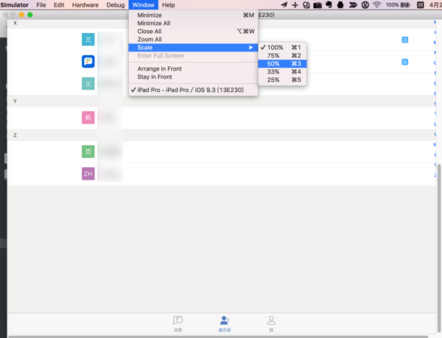
Task: Open the Hardware menu
Action: (x=85, y=5)
